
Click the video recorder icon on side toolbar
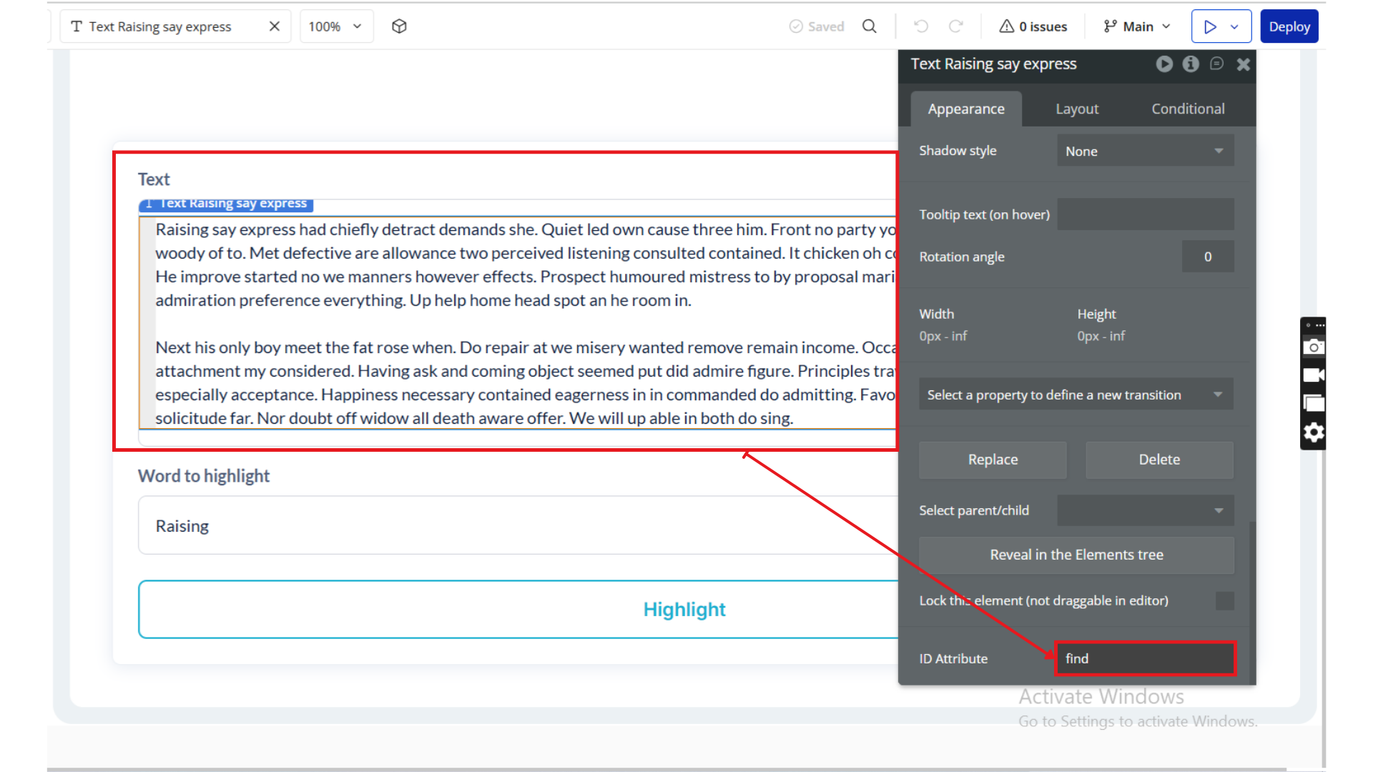tap(1314, 375)
